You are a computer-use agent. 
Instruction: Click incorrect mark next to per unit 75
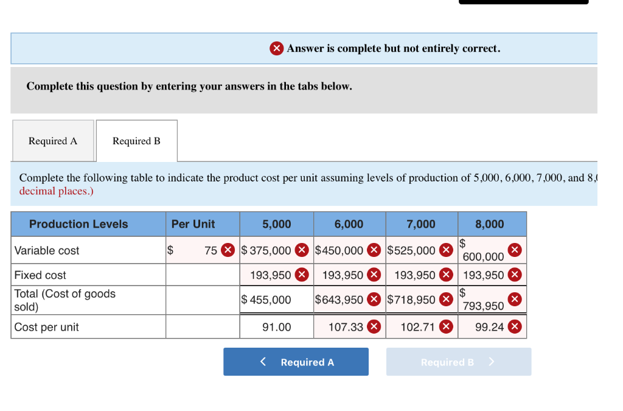228,250
